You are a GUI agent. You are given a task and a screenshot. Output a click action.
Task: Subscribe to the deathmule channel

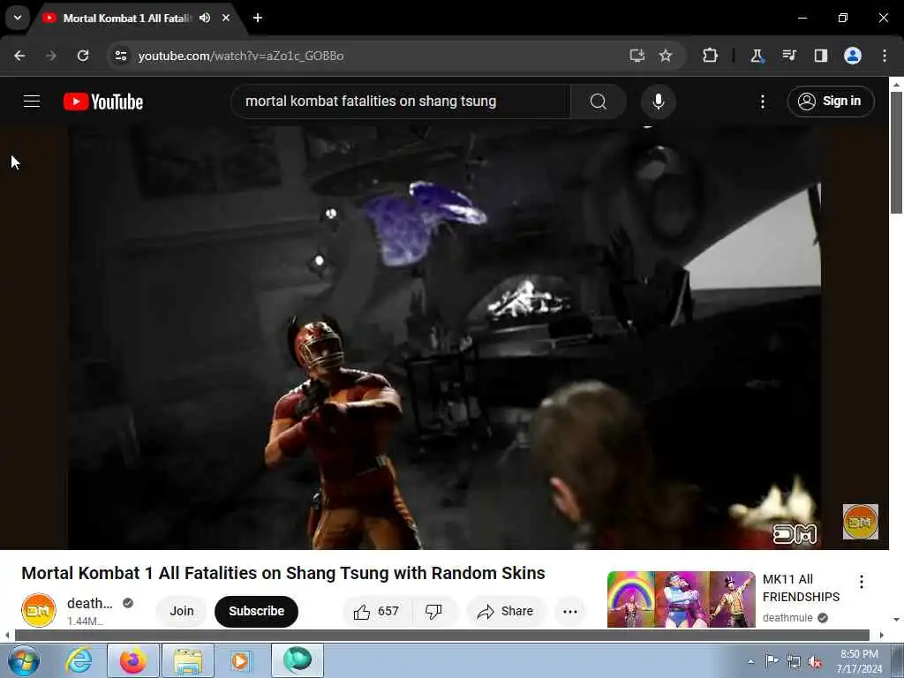tap(257, 611)
